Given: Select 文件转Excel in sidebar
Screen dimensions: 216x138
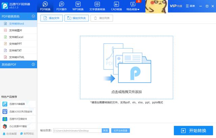Looking at the screenshot, I should 19,37.
